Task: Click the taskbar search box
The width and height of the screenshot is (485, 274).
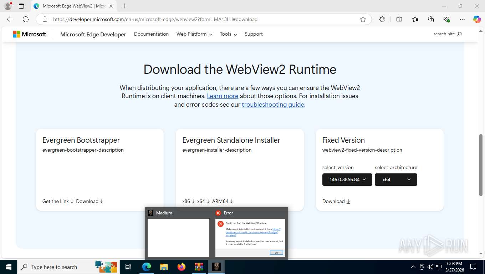Action: [68, 267]
